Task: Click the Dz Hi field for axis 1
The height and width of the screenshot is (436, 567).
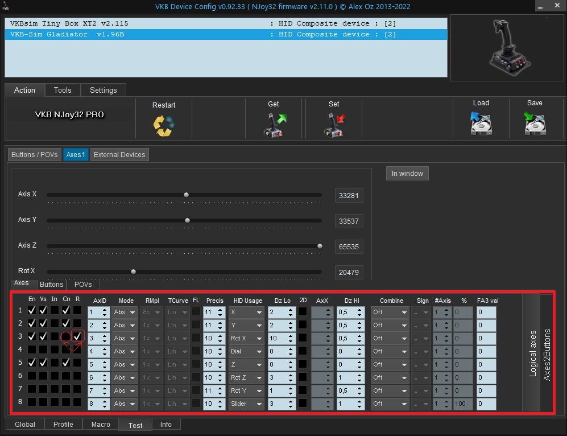Action: point(350,312)
